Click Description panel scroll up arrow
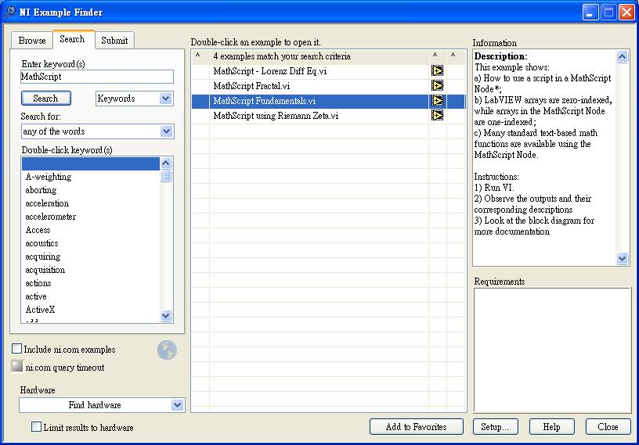 point(622,56)
